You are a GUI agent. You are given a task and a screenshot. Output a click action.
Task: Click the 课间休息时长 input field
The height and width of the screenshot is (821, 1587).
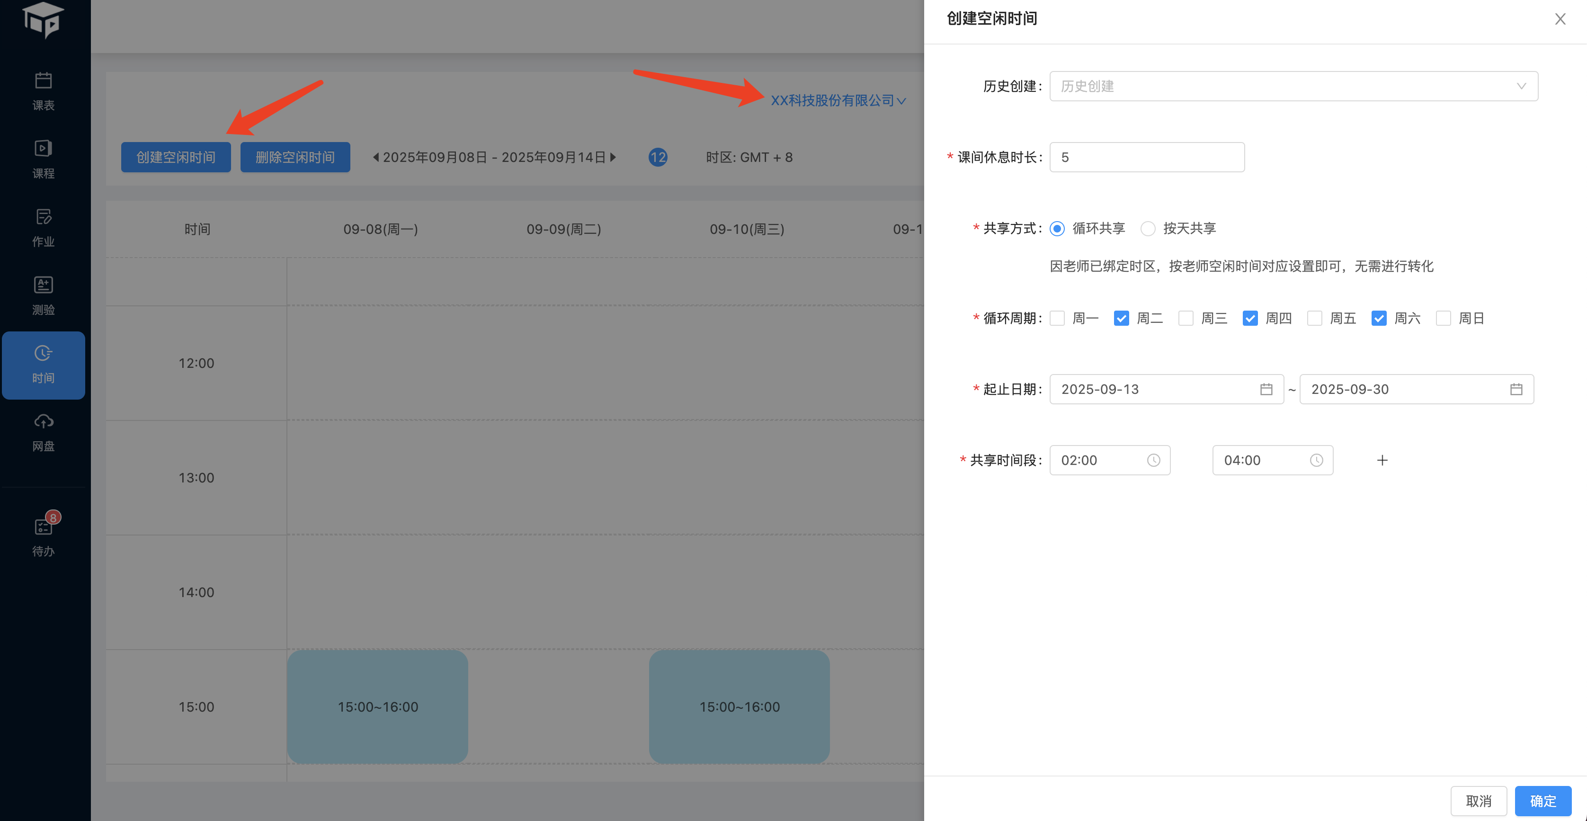1147,157
